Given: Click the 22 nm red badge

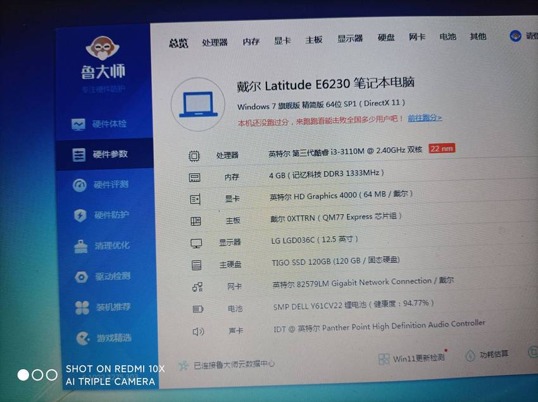Looking at the screenshot, I should (x=442, y=149).
